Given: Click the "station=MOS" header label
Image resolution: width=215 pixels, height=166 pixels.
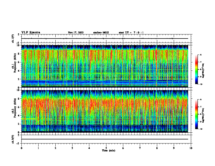Looking at the screenshot, I should (x=101, y=33).
